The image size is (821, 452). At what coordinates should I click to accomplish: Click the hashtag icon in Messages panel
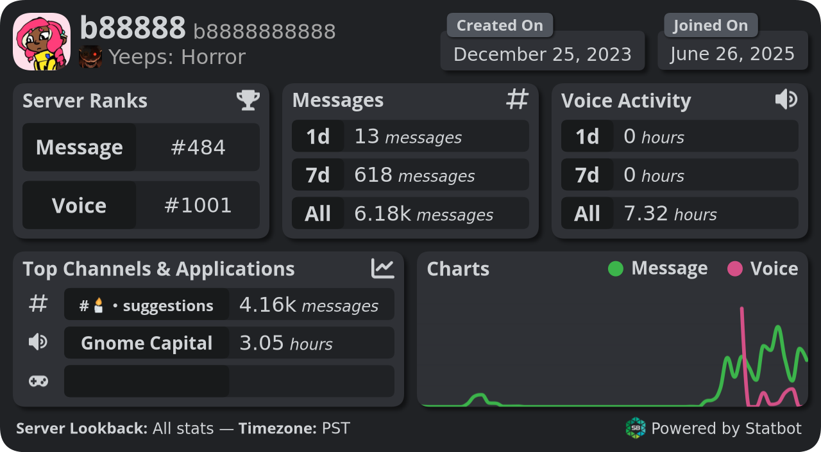coord(518,99)
